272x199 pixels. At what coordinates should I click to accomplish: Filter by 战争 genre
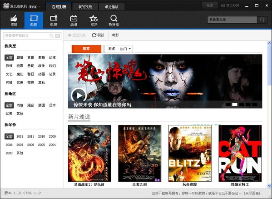[x=41, y=66]
